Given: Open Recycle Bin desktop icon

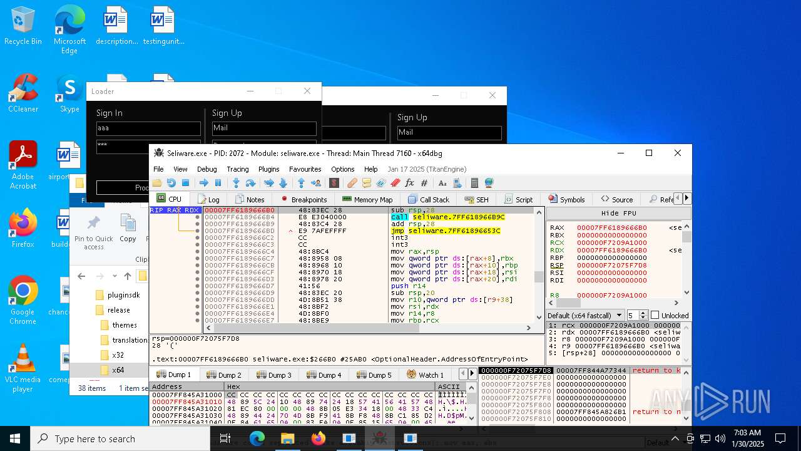Looking at the screenshot, I should click(23, 26).
